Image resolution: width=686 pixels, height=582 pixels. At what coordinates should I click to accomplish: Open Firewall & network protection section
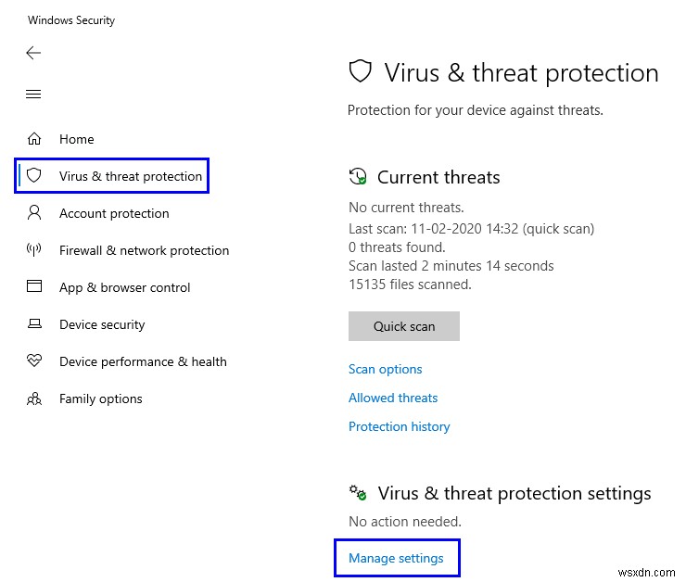144,250
